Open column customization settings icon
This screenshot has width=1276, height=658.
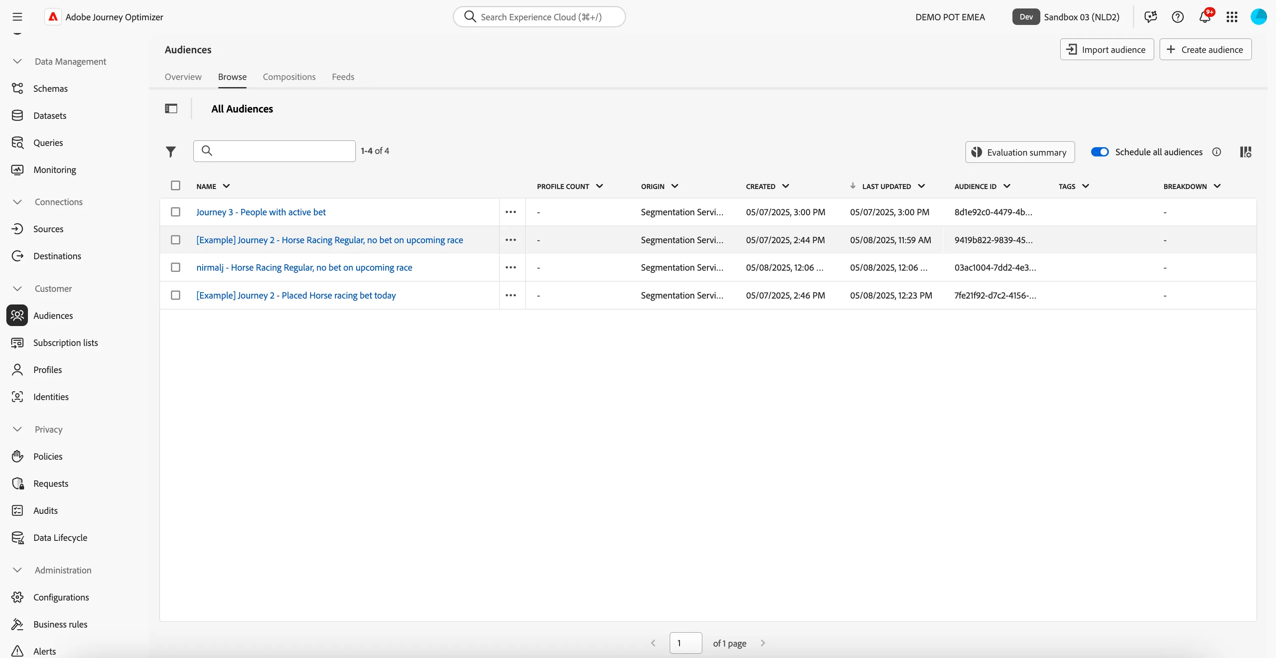pyautogui.click(x=1246, y=152)
